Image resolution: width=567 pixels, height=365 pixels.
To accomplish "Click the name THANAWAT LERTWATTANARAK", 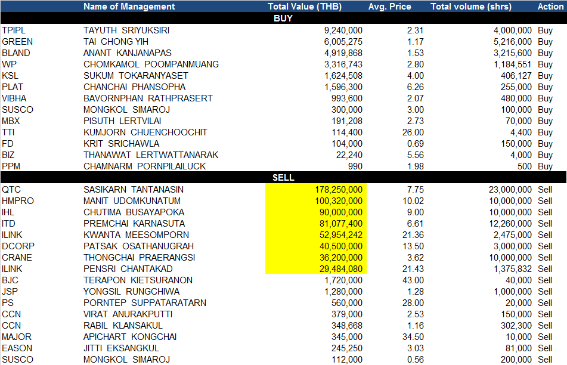I will [x=151, y=155].
